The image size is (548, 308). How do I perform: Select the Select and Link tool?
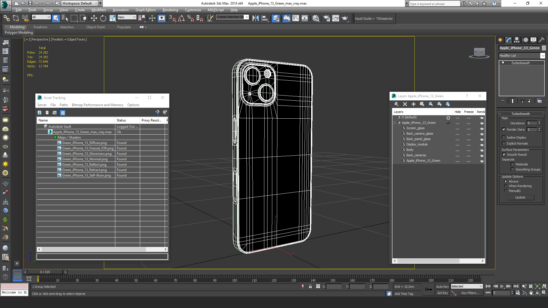click(6, 18)
